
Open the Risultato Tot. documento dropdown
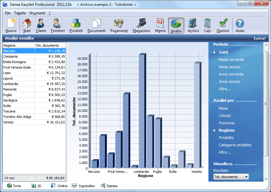[231, 177]
